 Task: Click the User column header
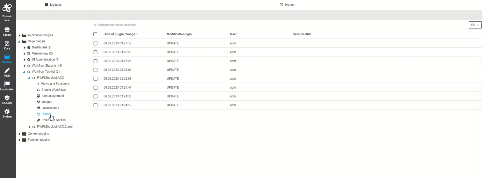click(x=233, y=34)
